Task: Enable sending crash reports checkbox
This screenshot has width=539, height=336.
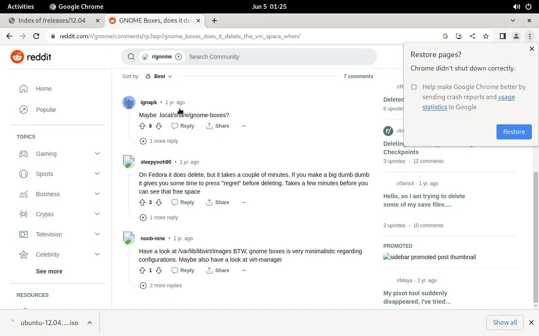Action: pos(414,87)
